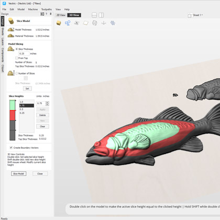This screenshot has width=220, height=220.
Task: Split view horizontally with the tile icon
Action: [x=94, y=15]
